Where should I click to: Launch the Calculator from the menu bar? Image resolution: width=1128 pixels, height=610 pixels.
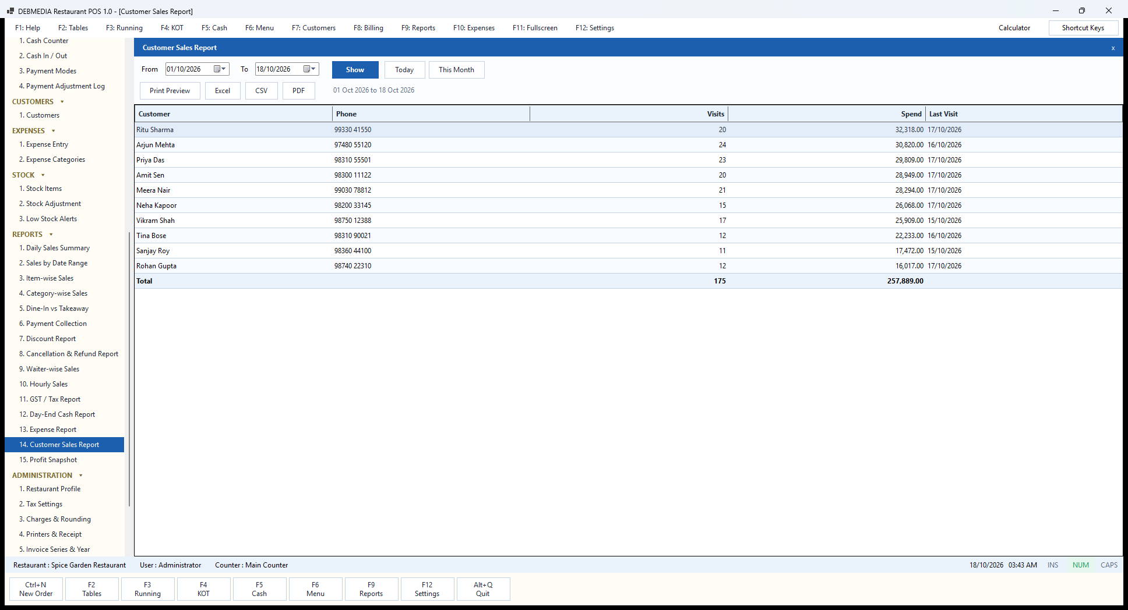point(1014,28)
